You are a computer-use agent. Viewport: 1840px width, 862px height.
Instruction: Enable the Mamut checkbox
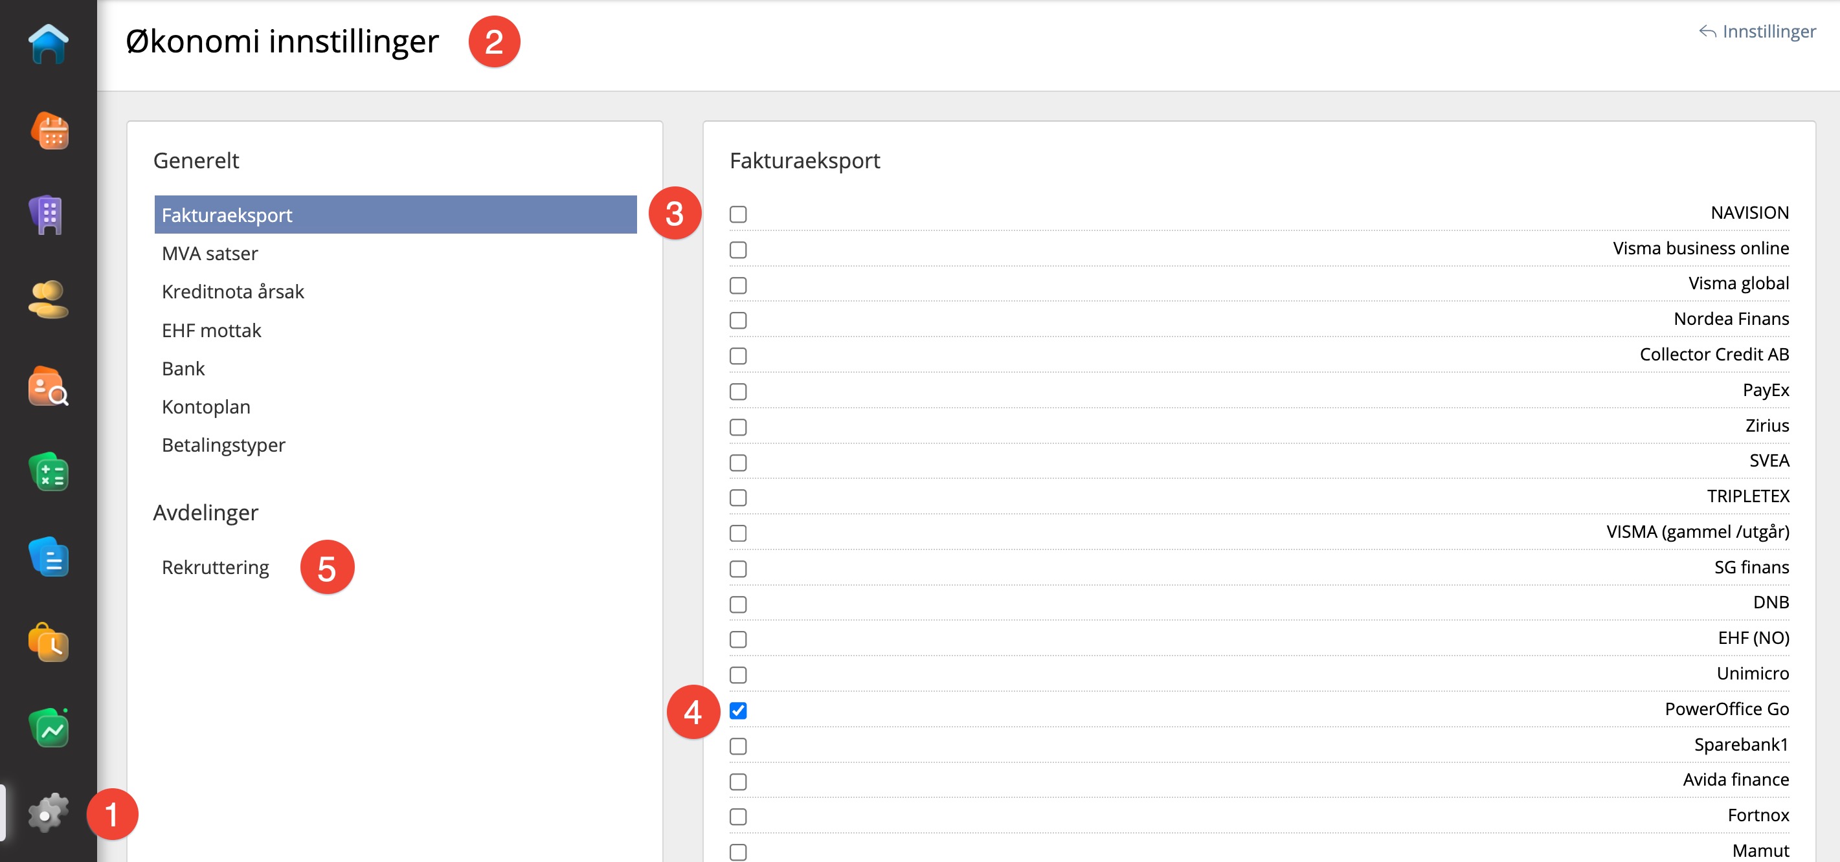point(738,852)
